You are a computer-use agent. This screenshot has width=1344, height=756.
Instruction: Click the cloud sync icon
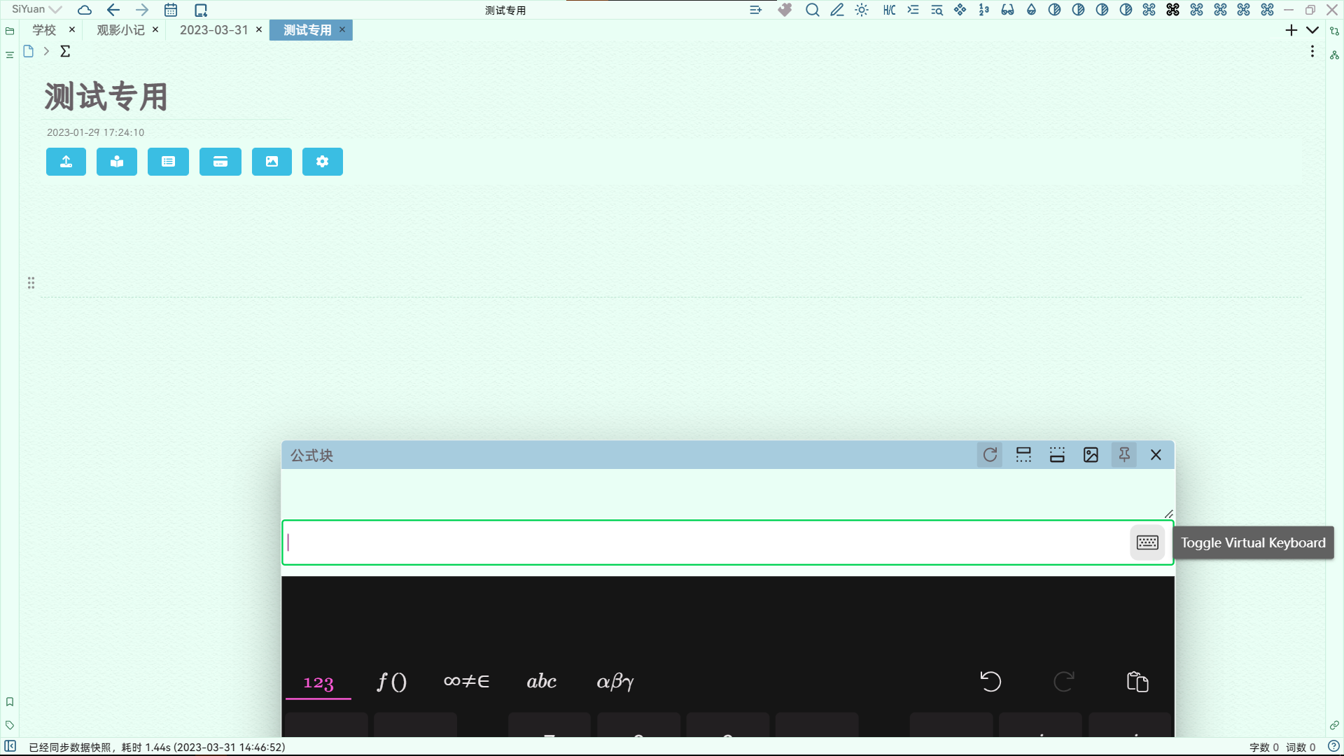[85, 10]
